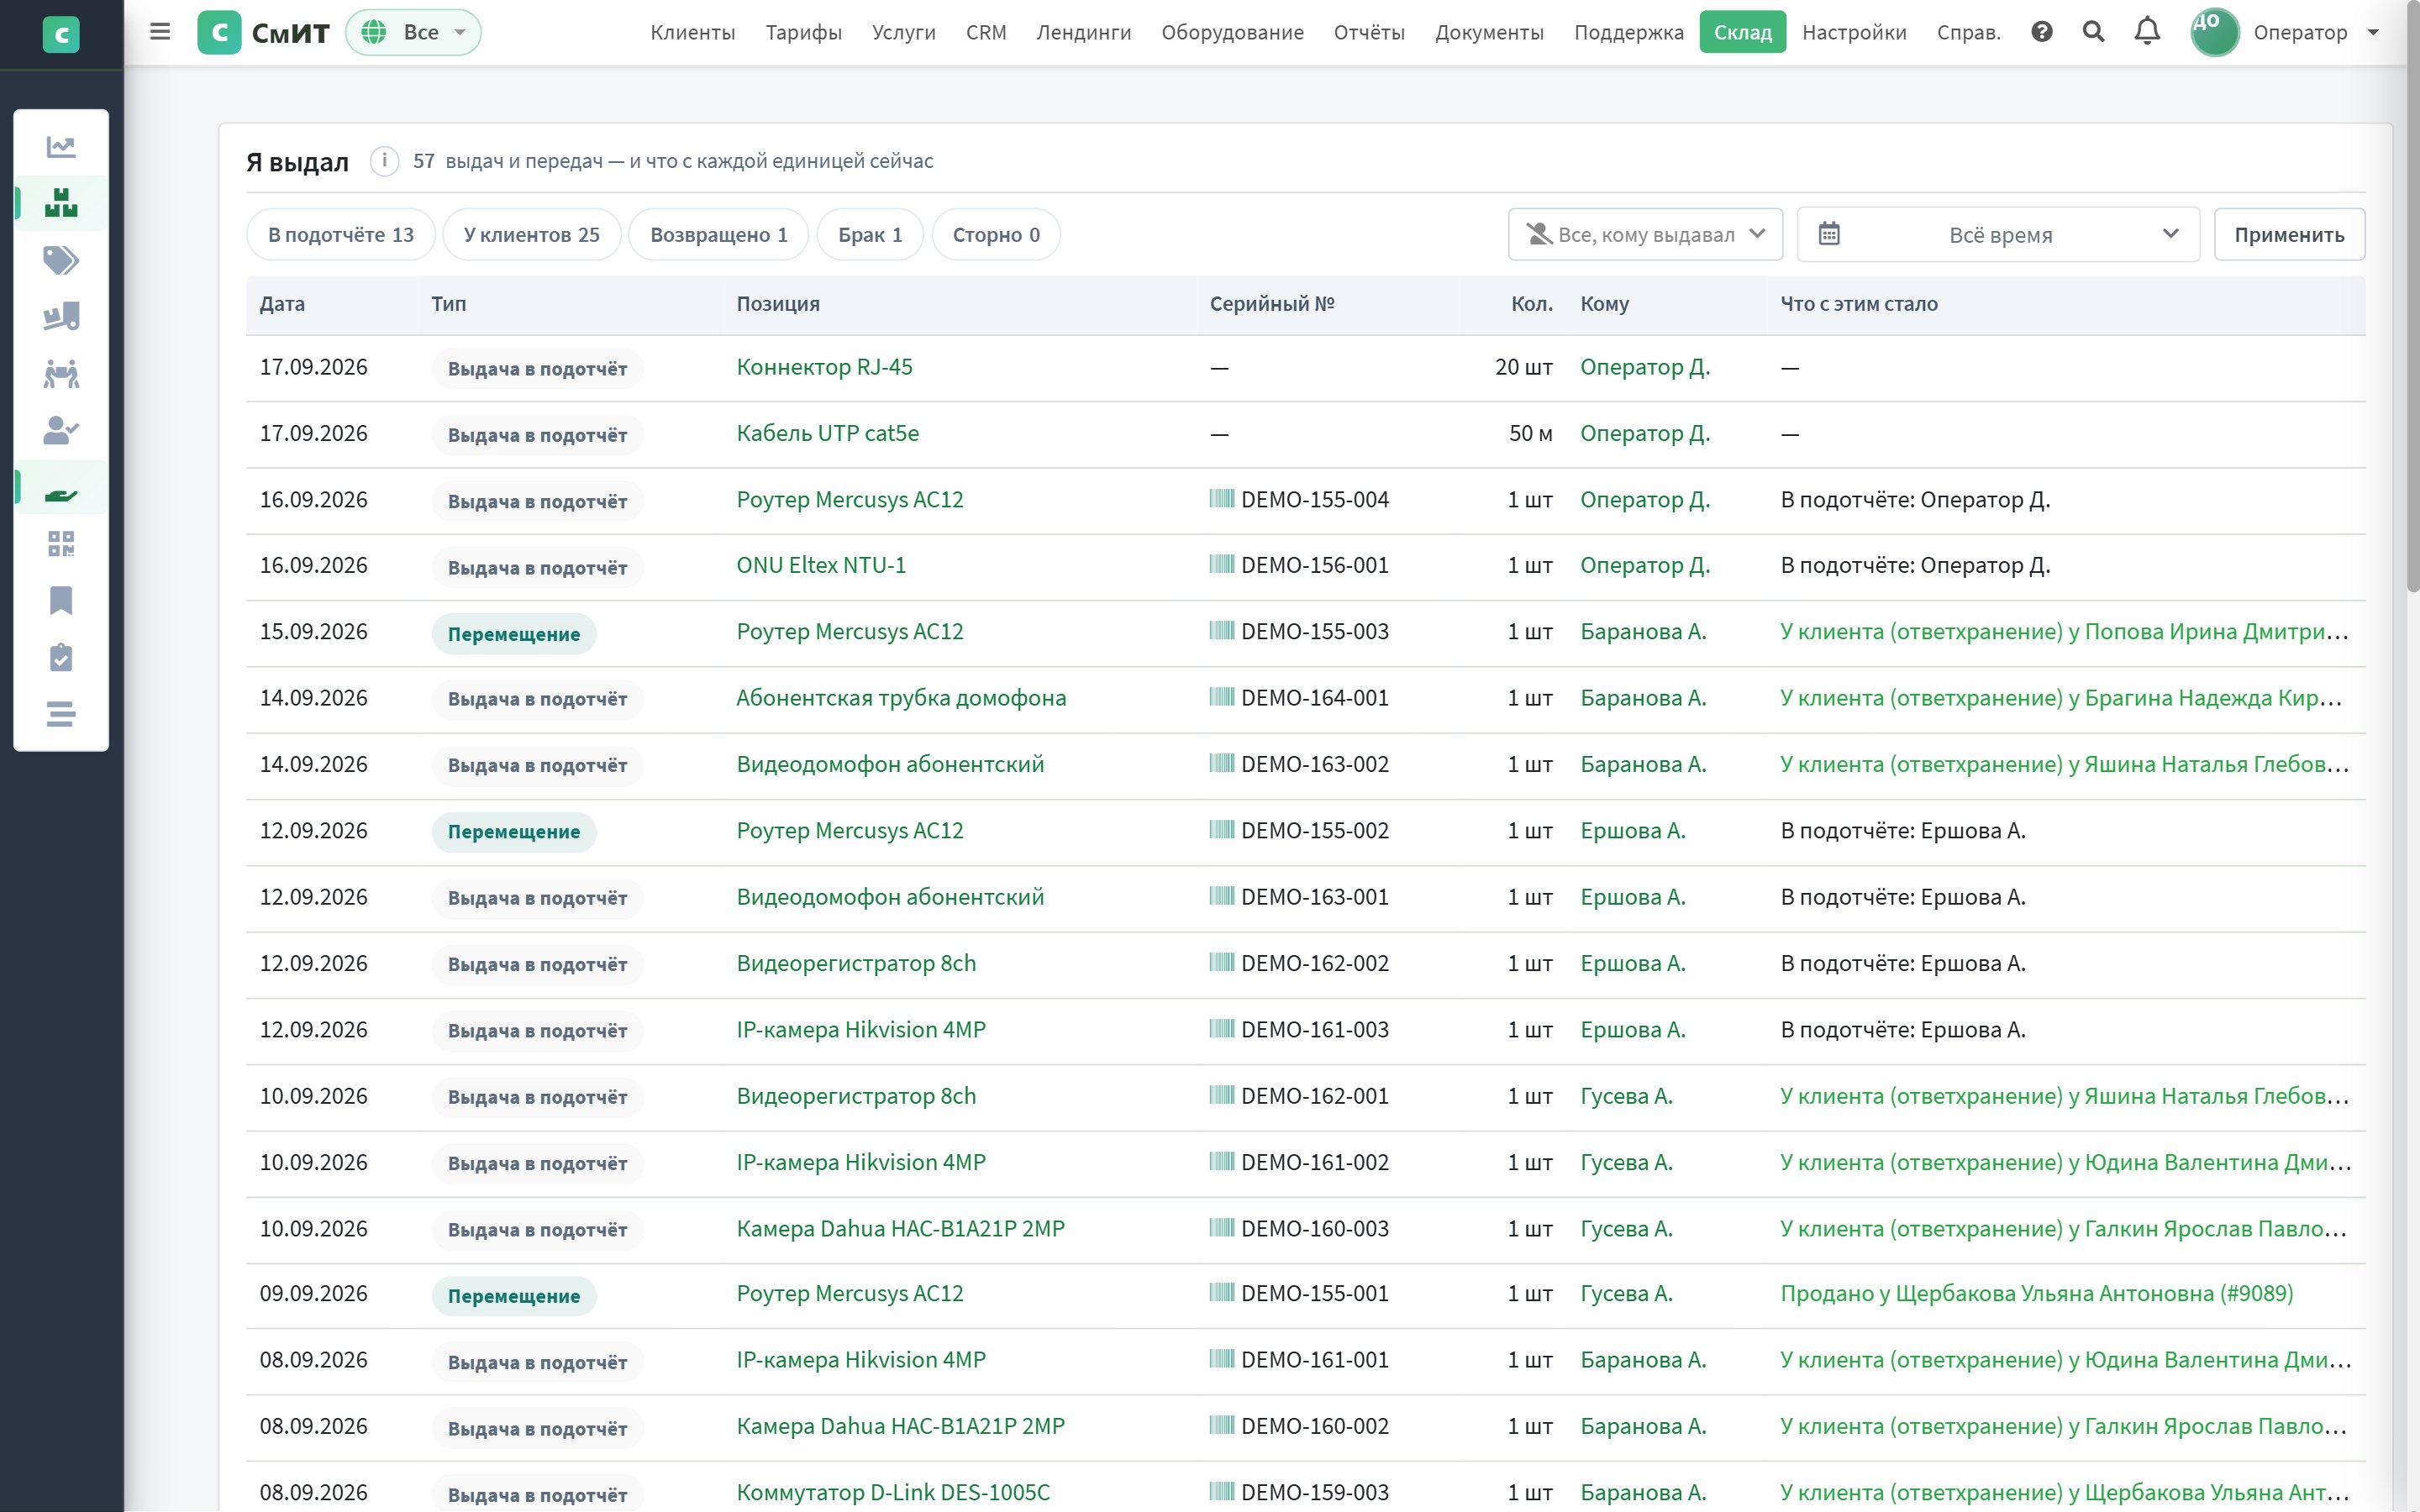Click the info icon next to Я выдал
The width and height of the screenshot is (2420, 1512).
click(x=384, y=161)
